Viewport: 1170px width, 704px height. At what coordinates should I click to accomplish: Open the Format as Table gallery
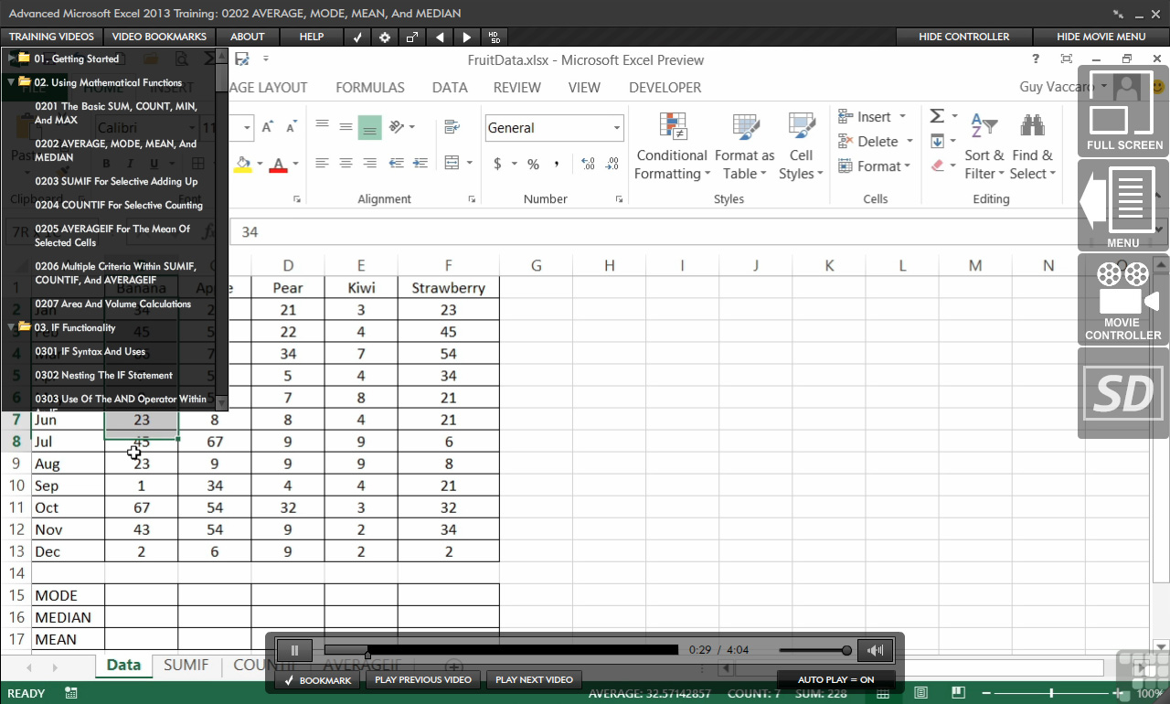[x=744, y=146]
